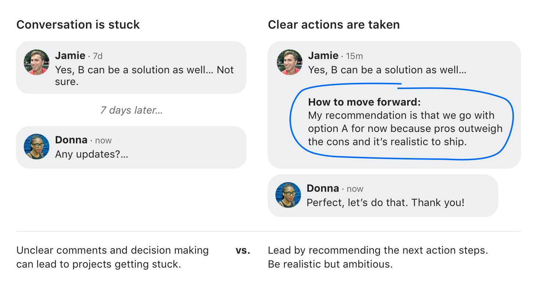Open Jamie's name in the 7d comment
This screenshot has height=283, width=537.
[x=70, y=56]
